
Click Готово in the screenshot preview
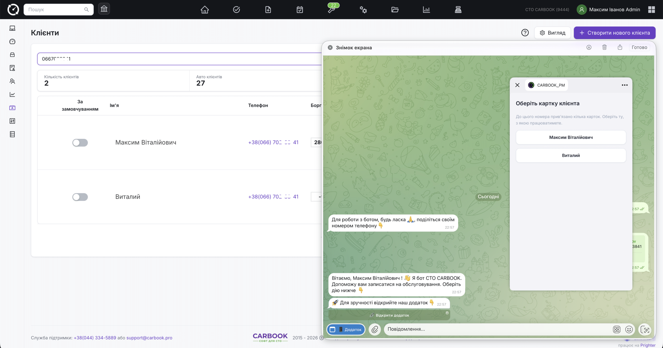tap(639, 47)
